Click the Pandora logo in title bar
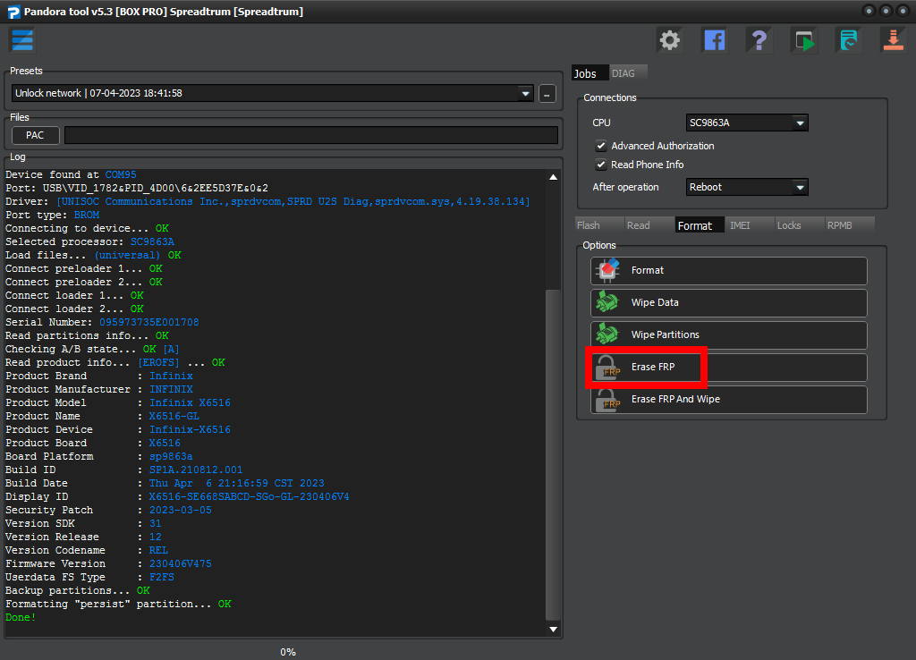Screen dimensions: 916x660 [x=13, y=12]
